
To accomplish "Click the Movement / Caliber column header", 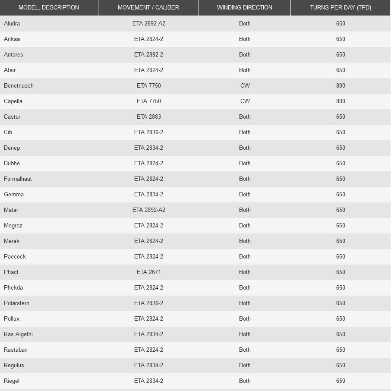I will click(x=148, y=7).
